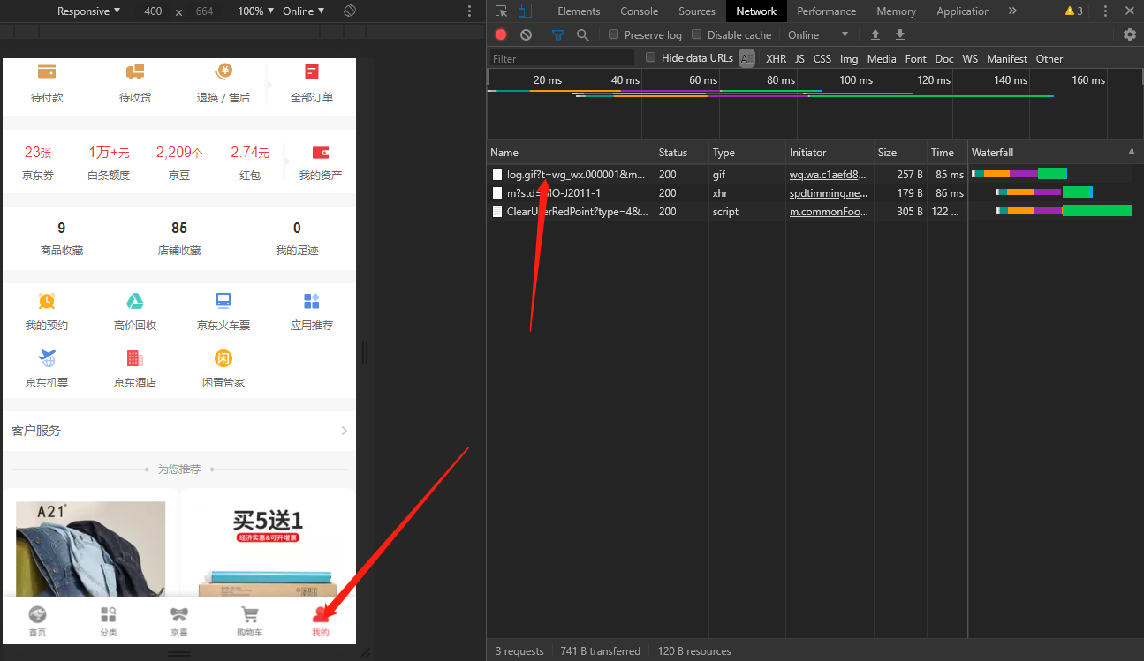
Task: Enable the Preserve log checkbox
Action: click(614, 34)
